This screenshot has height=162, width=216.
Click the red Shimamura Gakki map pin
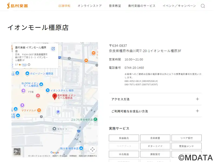(x=55, y=97)
